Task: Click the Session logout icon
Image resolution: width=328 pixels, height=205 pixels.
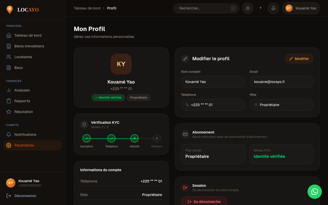Action: (185, 188)
